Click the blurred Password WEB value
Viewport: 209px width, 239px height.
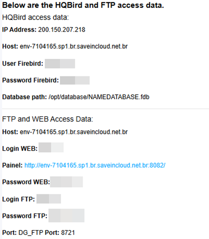pyautogui.click(x=66, y=182)
